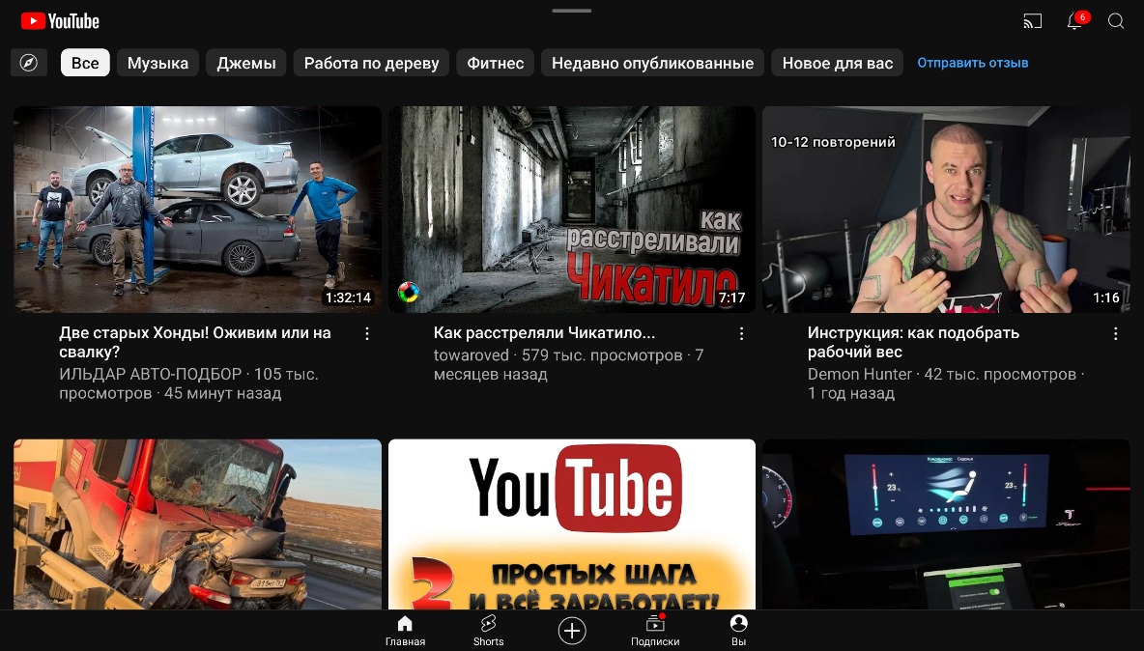Open the Вы profile tab
Screen dimensions: 1144x651
coord(738,631)
